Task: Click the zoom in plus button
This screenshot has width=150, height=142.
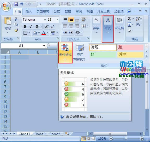Action: [x=141, y=139]
